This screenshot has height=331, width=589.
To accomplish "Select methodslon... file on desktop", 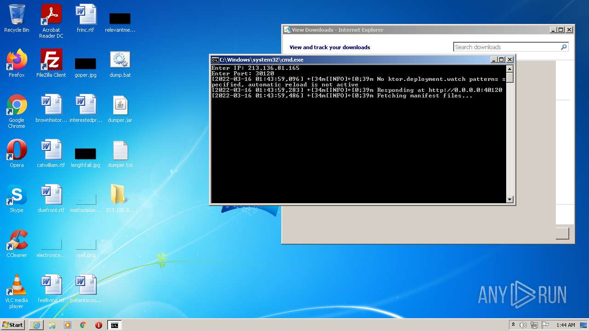I will click(x=86, y=203).
